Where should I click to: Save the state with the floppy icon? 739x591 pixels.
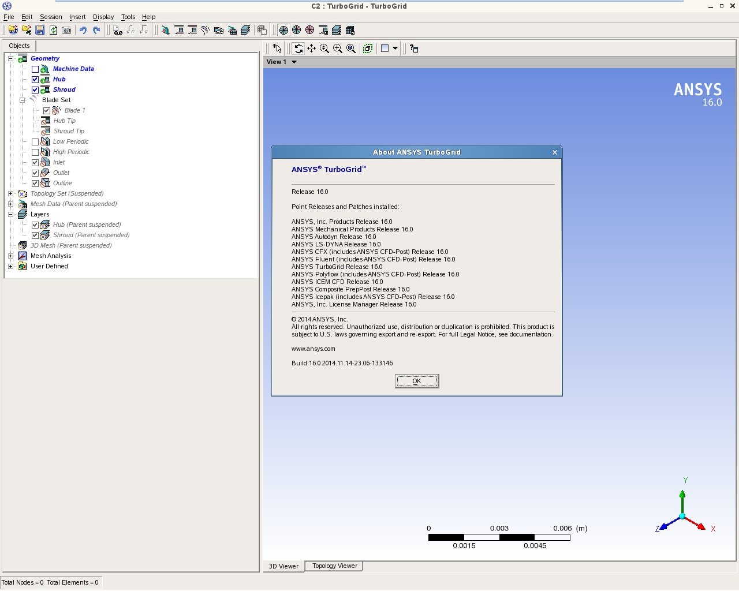[x=40, y=30]
